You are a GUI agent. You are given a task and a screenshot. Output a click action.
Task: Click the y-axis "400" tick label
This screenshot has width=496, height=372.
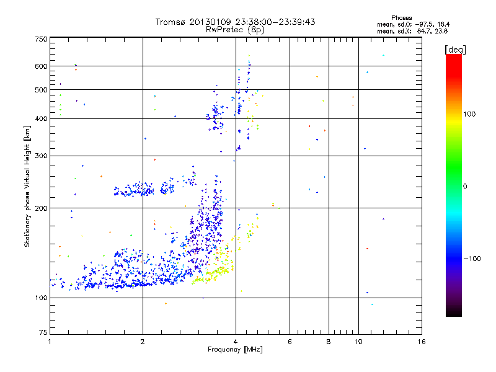41,119
